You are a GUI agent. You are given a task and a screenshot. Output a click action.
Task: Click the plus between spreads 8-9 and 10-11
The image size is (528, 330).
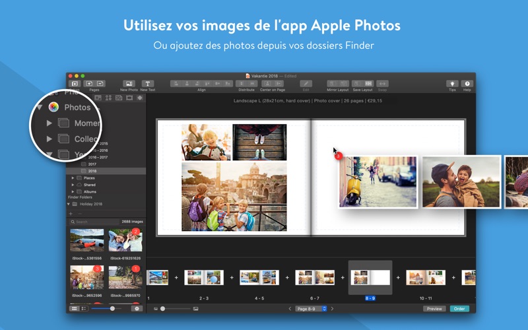(x=398, y=277)
